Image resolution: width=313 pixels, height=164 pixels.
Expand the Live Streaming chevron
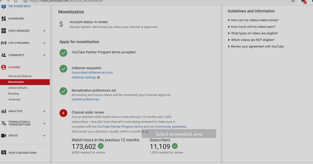click(x=44, y=43)
